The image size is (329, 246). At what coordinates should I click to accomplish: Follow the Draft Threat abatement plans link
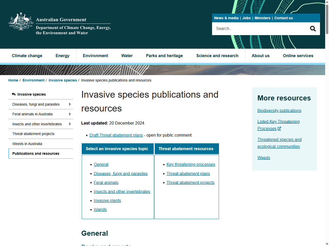(x=116, y=135)
